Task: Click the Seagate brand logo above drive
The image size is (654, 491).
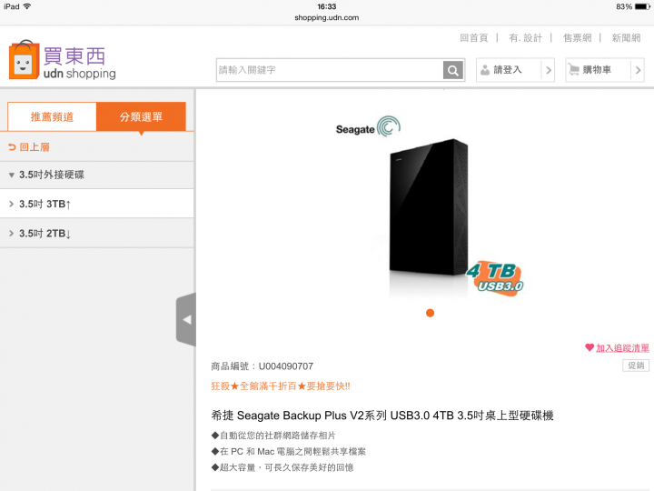Action: (x=368, y=126)
